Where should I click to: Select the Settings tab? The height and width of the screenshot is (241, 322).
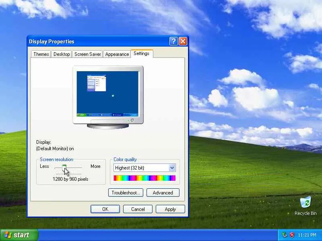coord(142,53)
